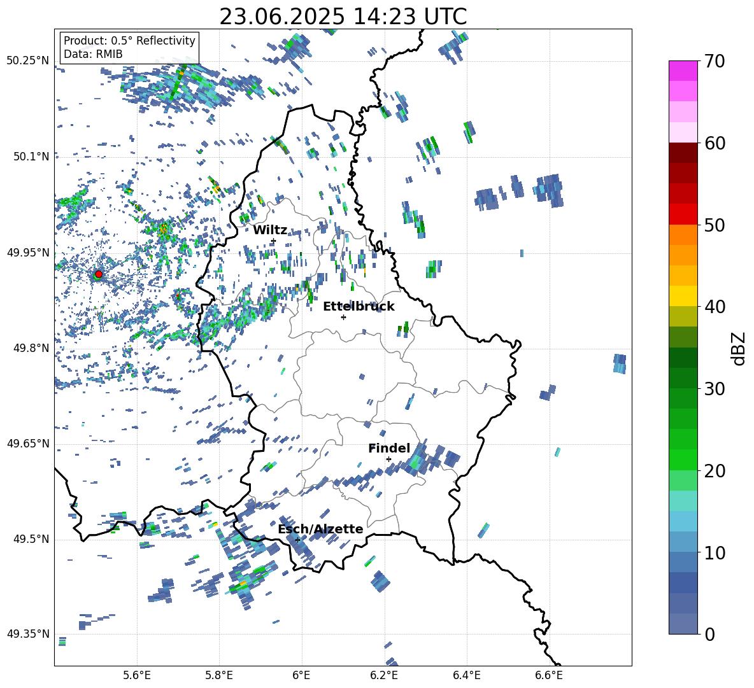Image resolution: width=754 pixels, height=688 pixels.
Task: Click the Ettelbruck city label
Action: pos(359,307)
